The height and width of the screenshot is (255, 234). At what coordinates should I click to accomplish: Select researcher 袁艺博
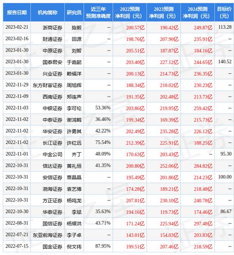click(x=74, y=189)
